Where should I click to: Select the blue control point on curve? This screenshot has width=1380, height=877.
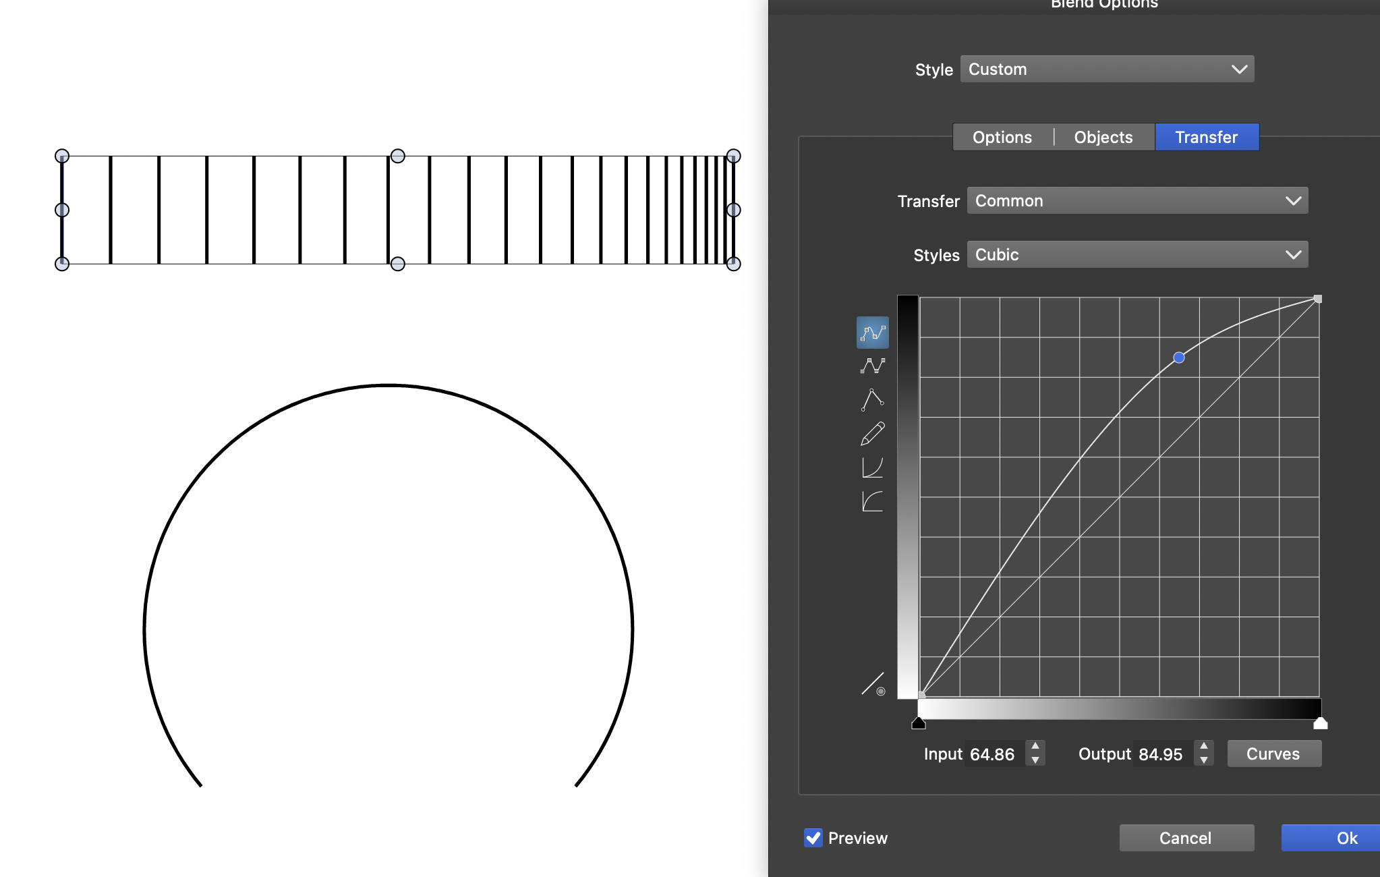[x=1178, y=358]
